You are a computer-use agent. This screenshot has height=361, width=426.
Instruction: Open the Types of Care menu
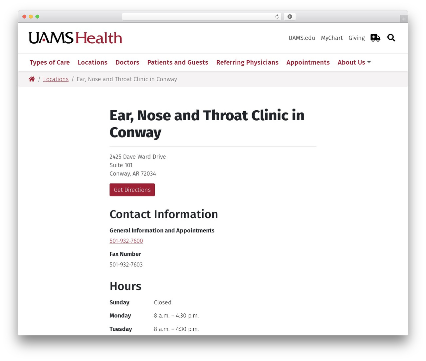pos(50,62)
